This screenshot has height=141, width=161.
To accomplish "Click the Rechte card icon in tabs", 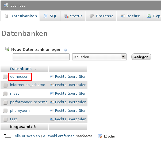I will (x=123, y=16).
